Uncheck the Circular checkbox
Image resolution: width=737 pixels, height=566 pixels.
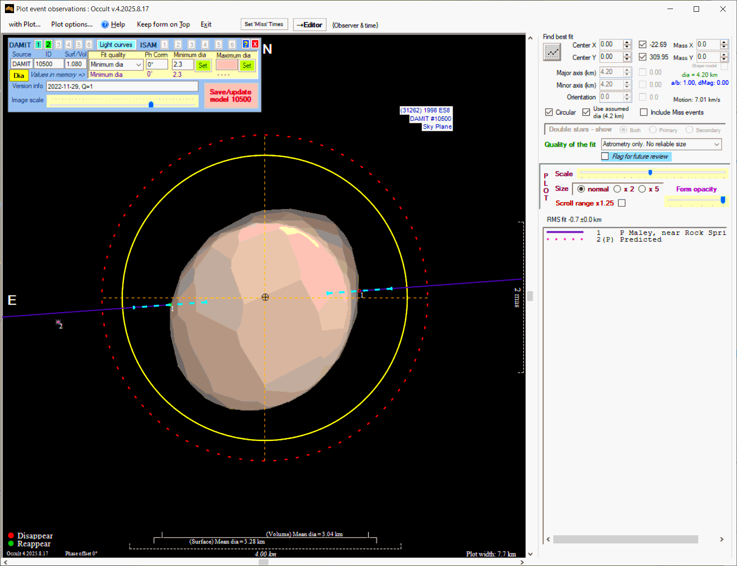click(x=549, y=112)
